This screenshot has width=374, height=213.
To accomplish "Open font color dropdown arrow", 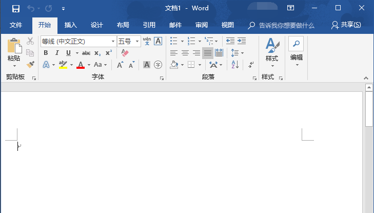I will pos(89,65).
